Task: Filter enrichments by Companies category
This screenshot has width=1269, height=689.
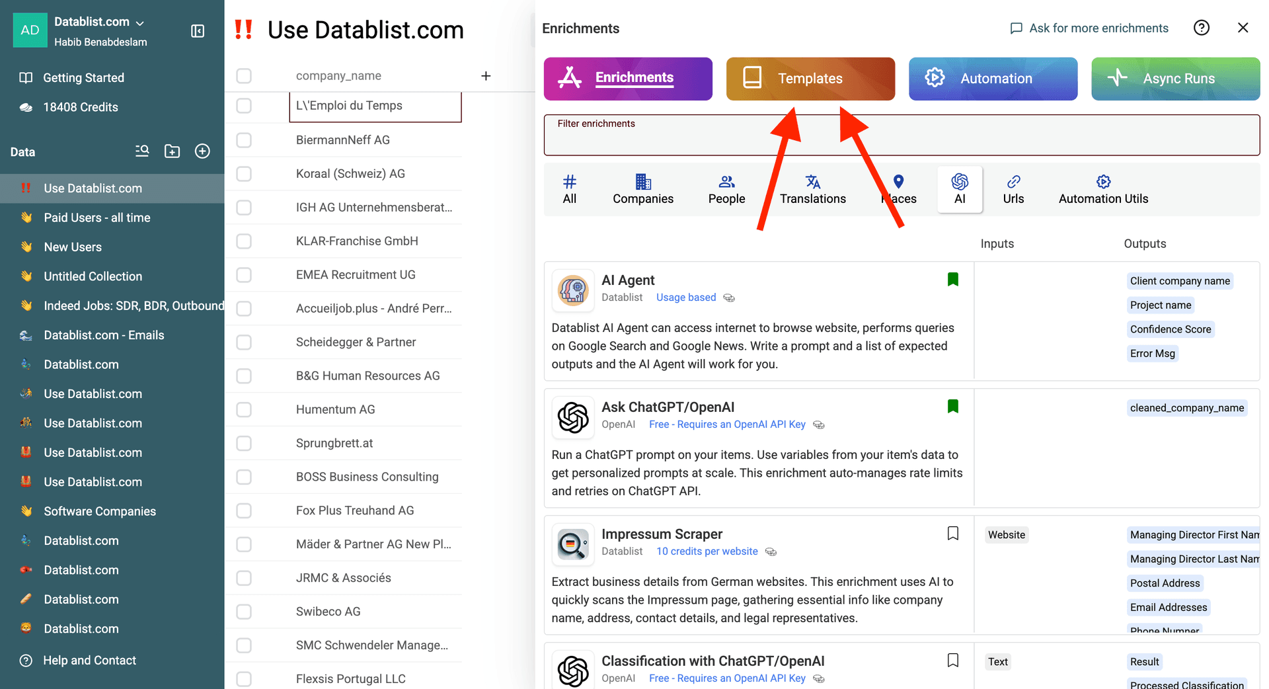Action: pos(642,190)
